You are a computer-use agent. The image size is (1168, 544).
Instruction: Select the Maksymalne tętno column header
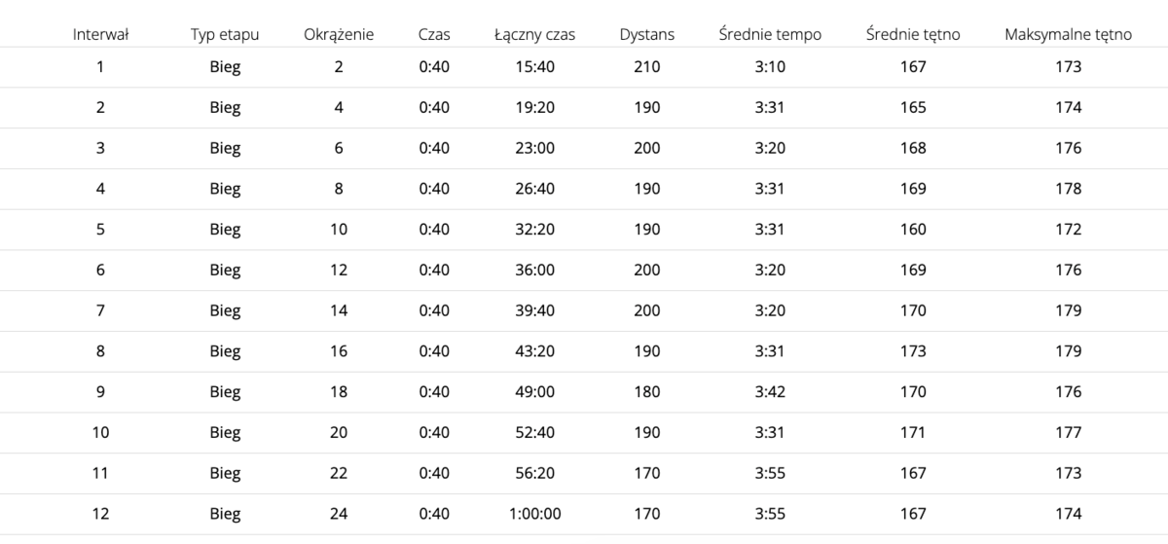1068,34
